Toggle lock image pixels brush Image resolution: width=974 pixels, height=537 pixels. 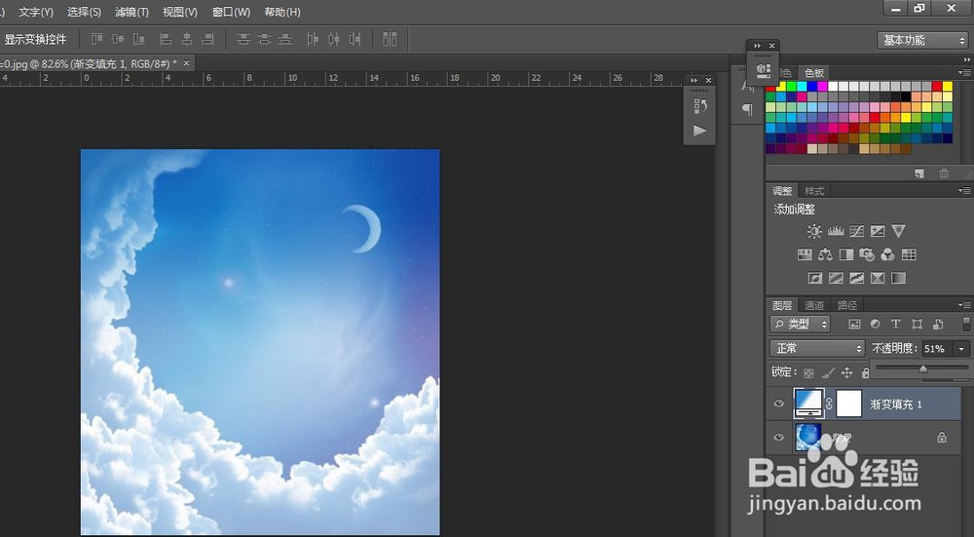point(828,373)
